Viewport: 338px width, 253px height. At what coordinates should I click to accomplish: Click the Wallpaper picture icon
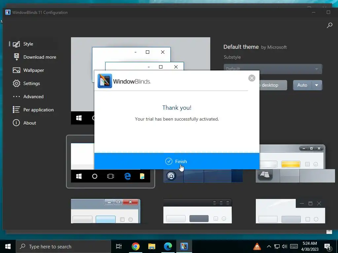pos(17,70)
